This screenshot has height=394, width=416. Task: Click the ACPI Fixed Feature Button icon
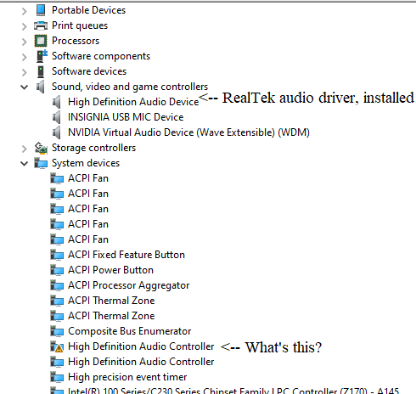(57, 255)
